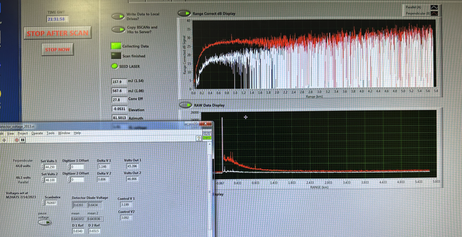Click the Digitizer 2 Offset stepper arrows
Viewport: 462px width, 237px height.
(x=69, y=179)
